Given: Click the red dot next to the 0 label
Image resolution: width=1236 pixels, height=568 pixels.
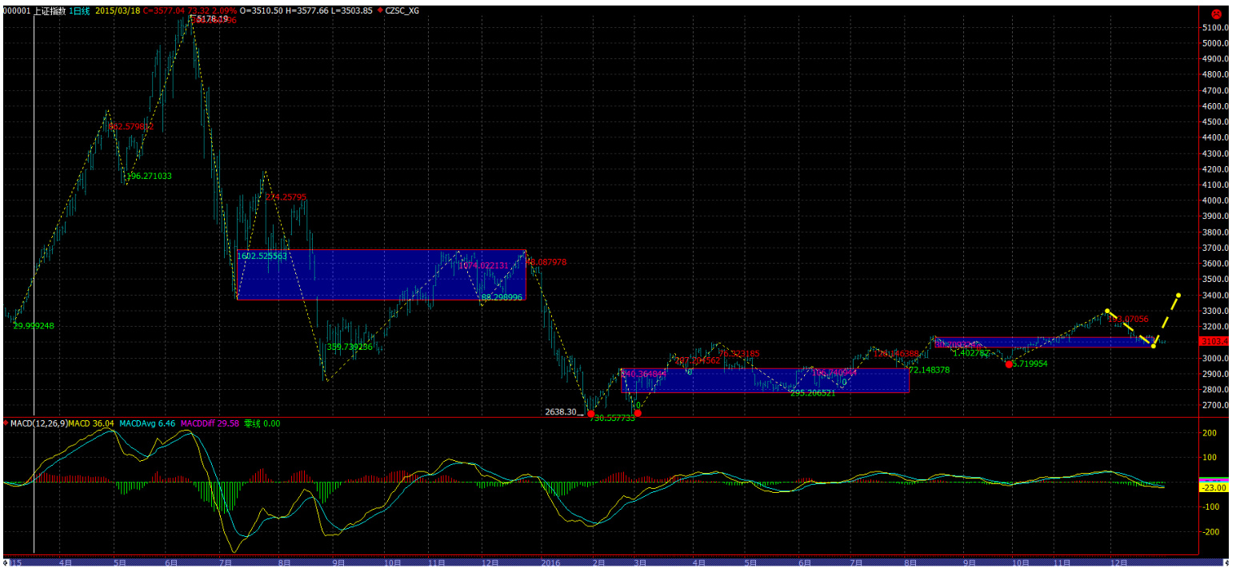Looking at the screenshot, I should point(638,413).
